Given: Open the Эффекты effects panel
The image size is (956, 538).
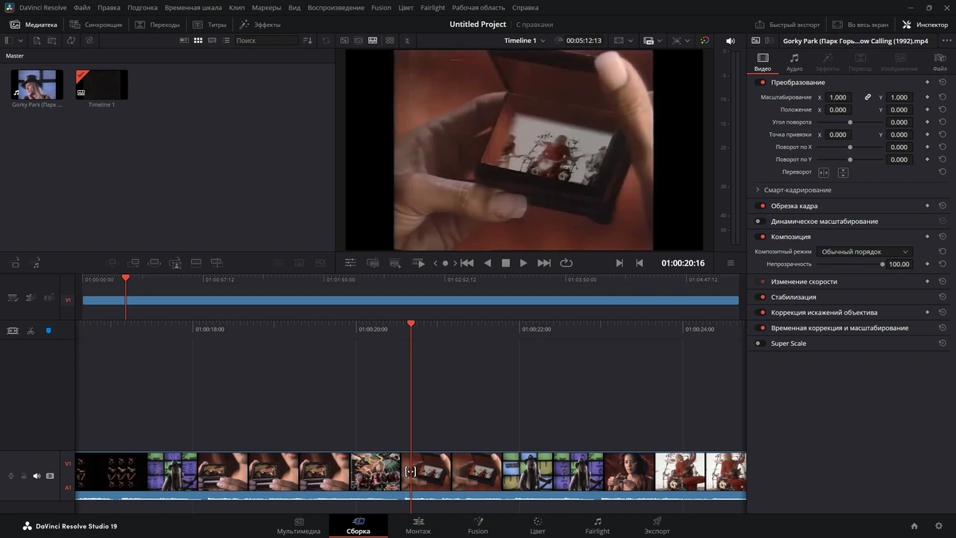Looking at the screenshot, I should coord(260,25).
